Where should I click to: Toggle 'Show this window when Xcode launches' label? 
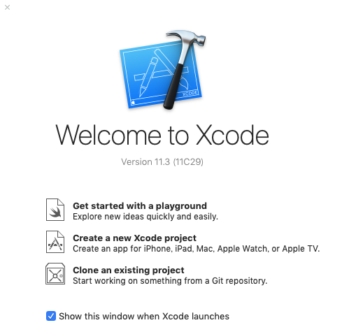click(144, 316)
